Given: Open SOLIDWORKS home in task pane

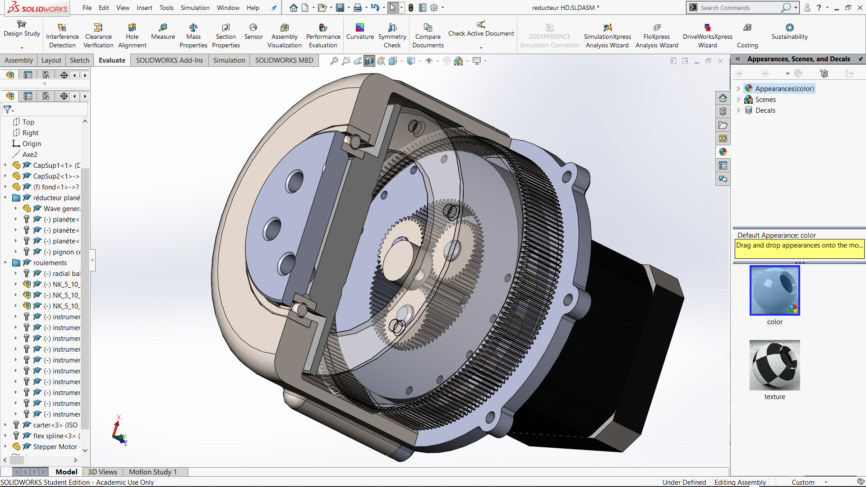Looking at the screenshot, I should [x=723, y=98].
